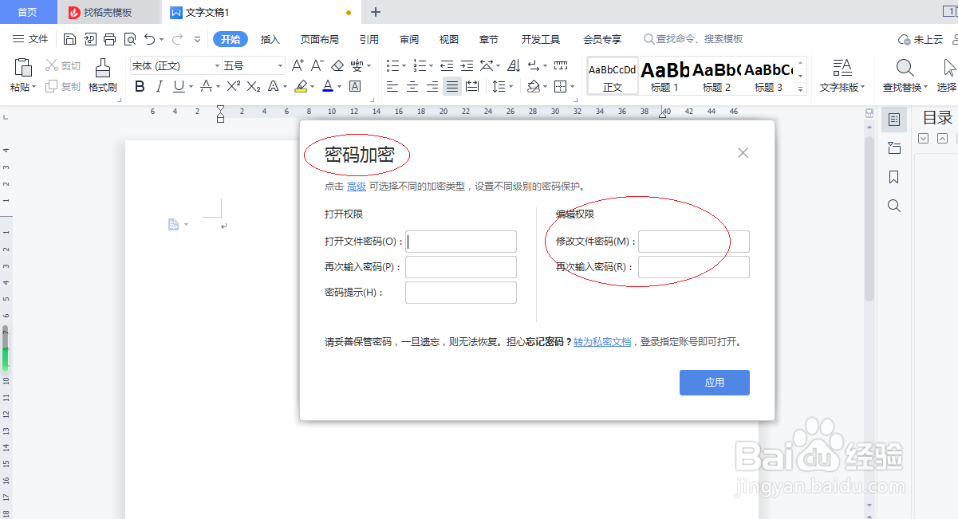Click inside the 打开文件密码 input field
This screenshot has height=519, width=958.
tap(461, 241)
